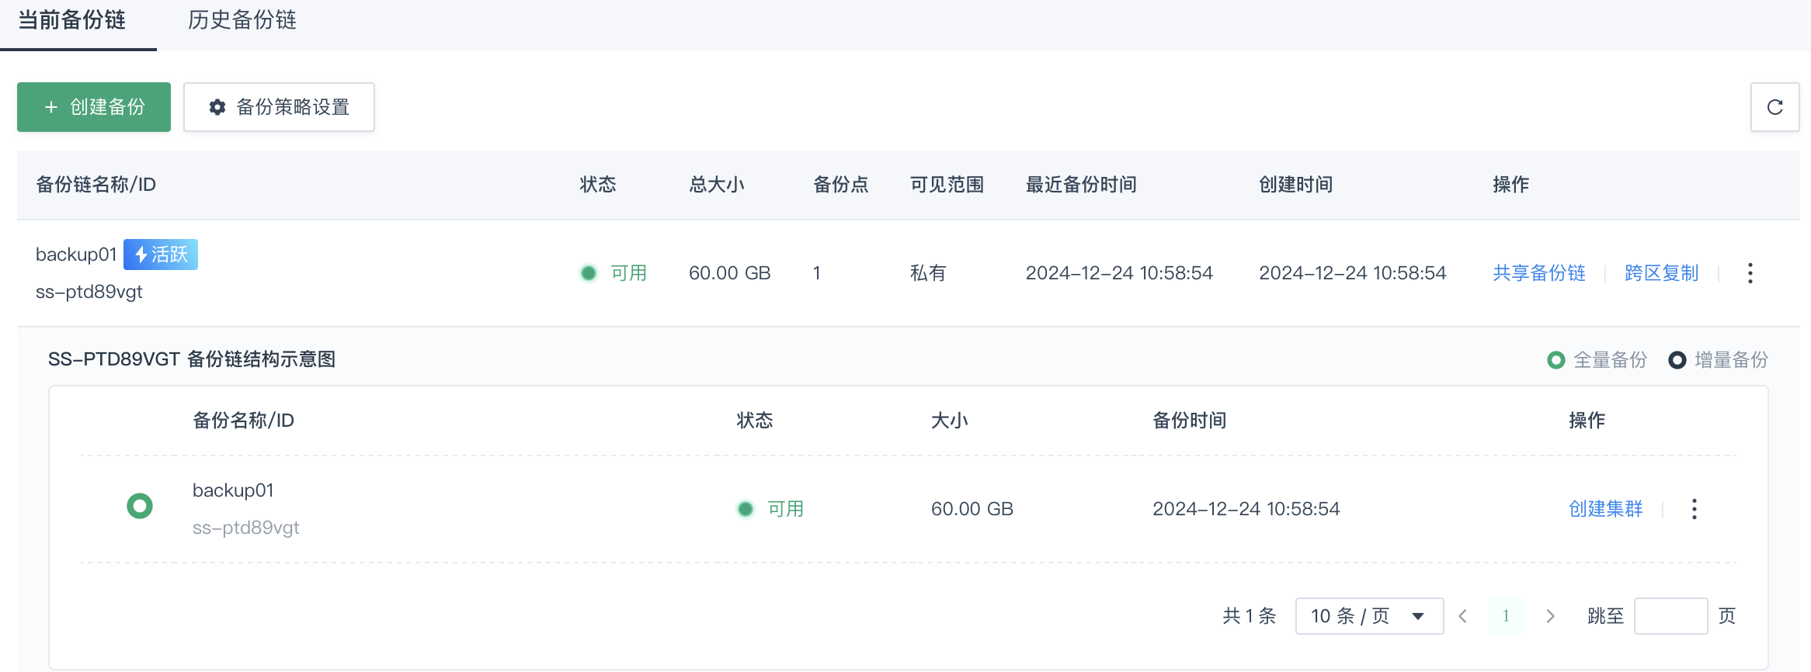Click the plus icon on 创建备份
This screenshot has height=672, width=1811.
coord(51,107)
